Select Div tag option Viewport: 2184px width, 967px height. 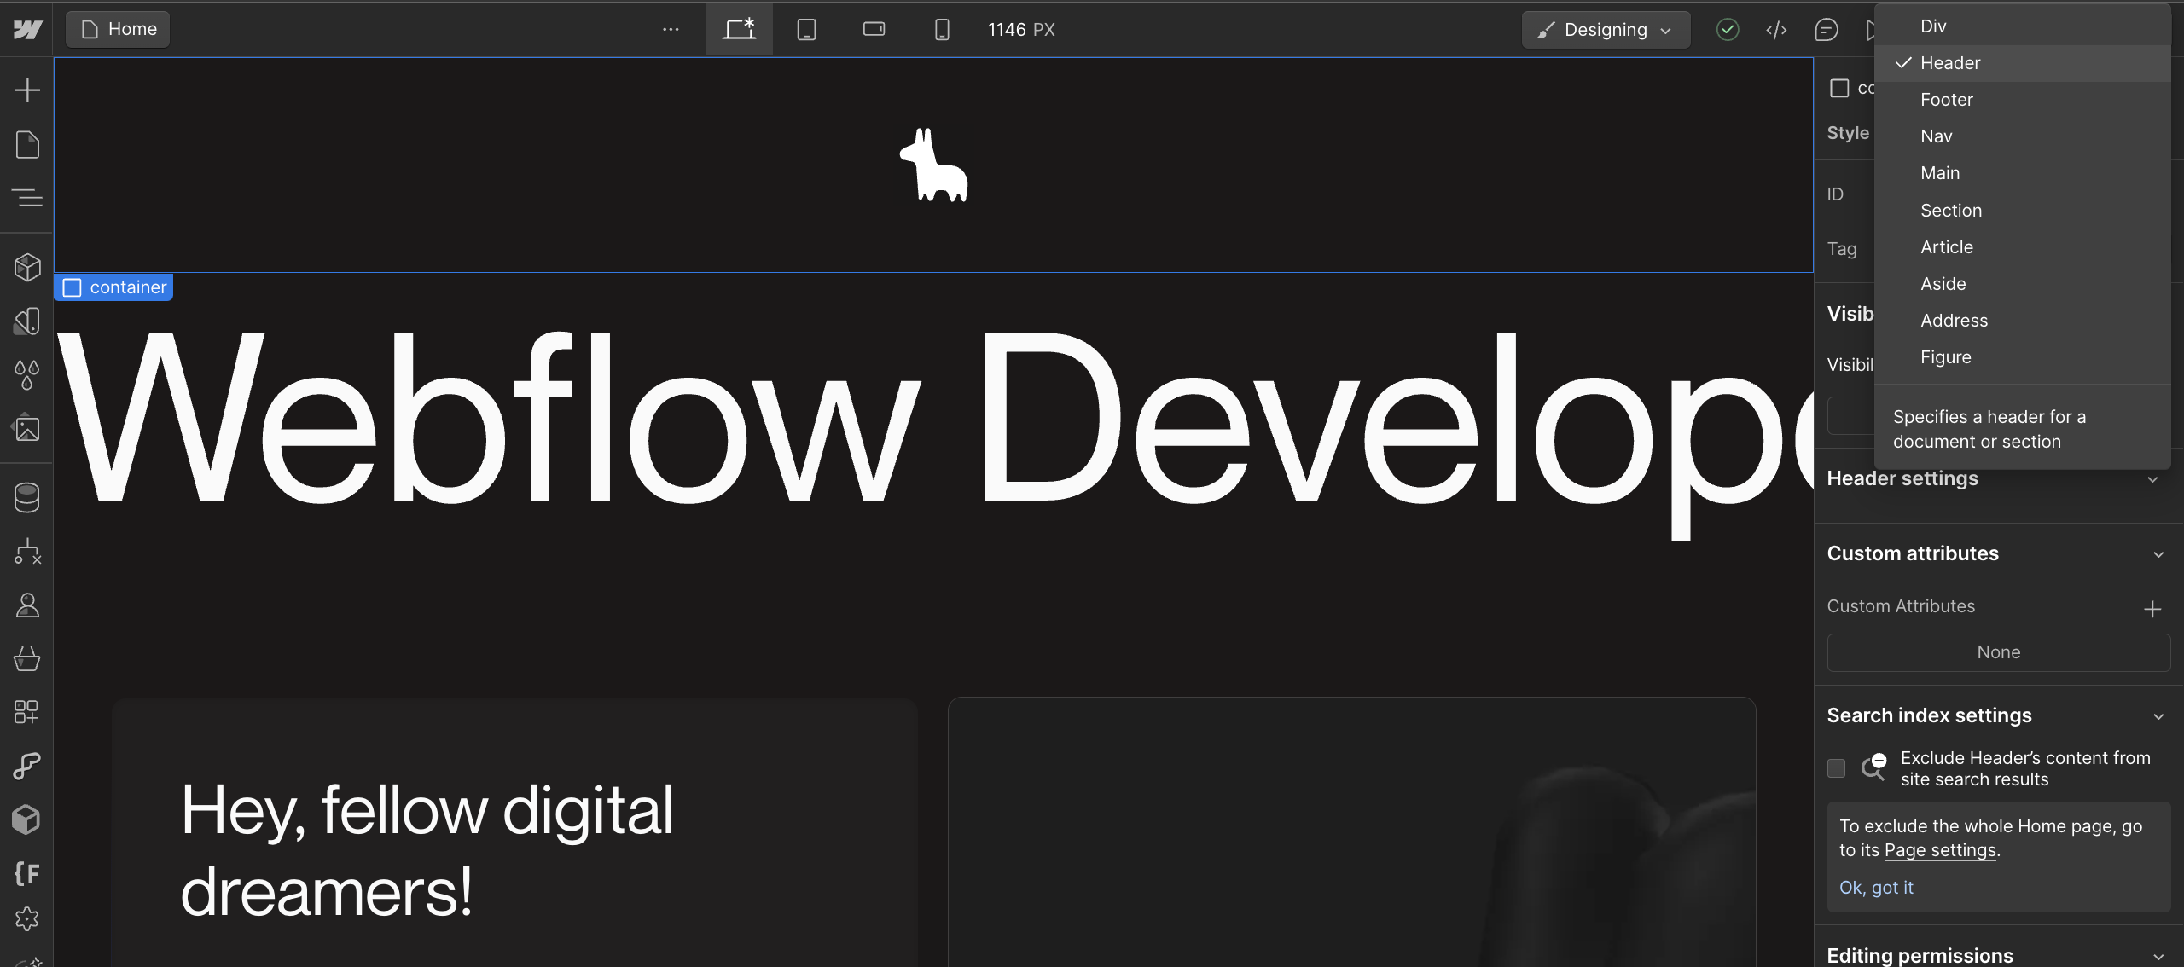(x=2023, y=26)
